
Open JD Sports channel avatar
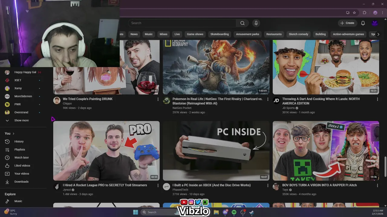(x=276, y=101)
